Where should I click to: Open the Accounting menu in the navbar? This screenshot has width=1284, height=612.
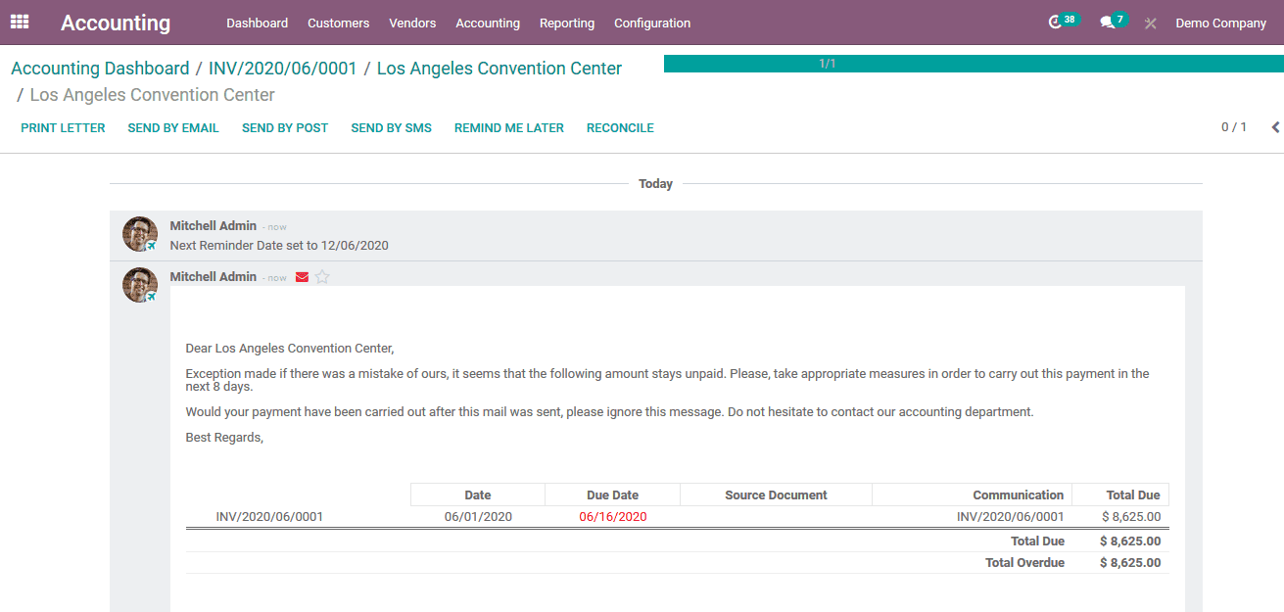coord(488,23)
